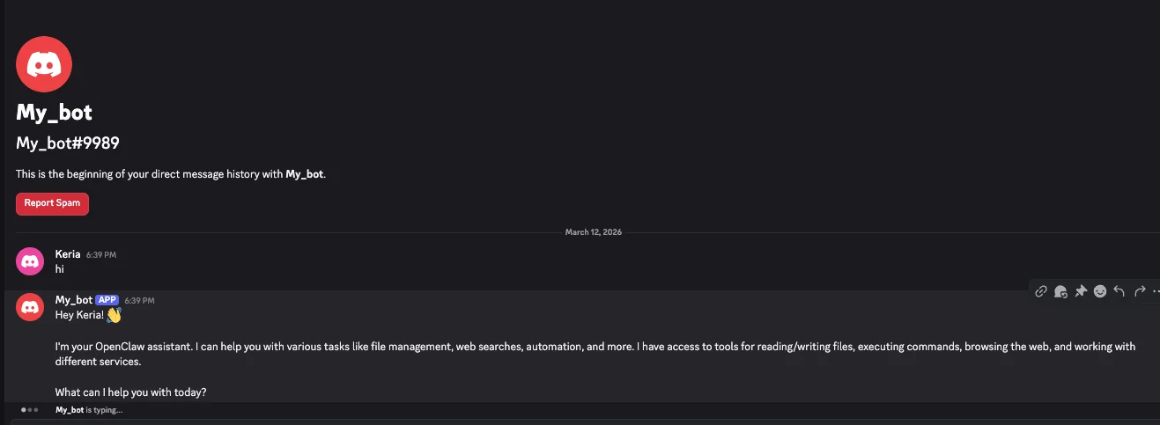
Task: Open My_bot's large profile avatar
Action: coord(44,64)
